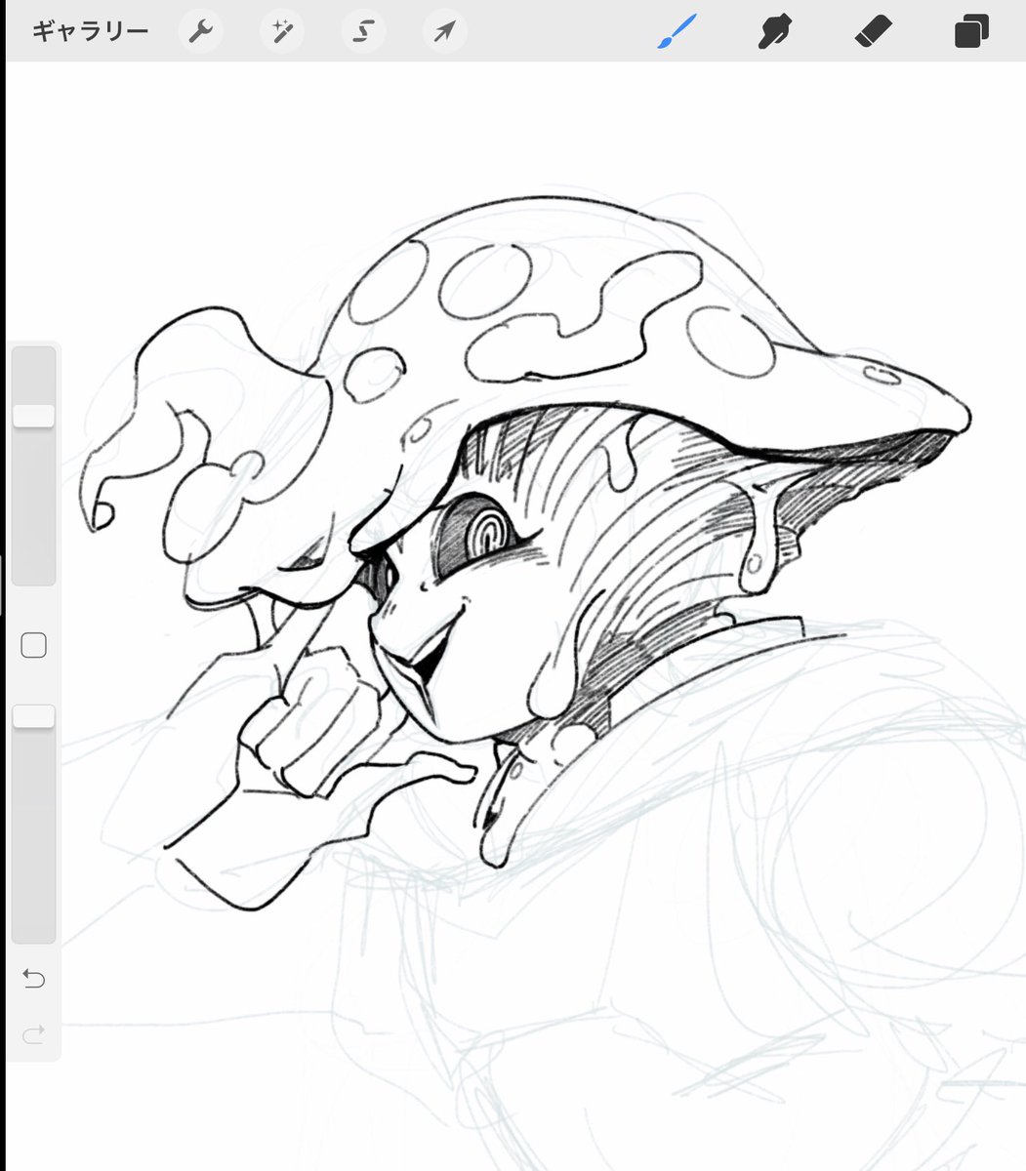
Task: Select the Smudge finger tool
Action: pos(774,31)
